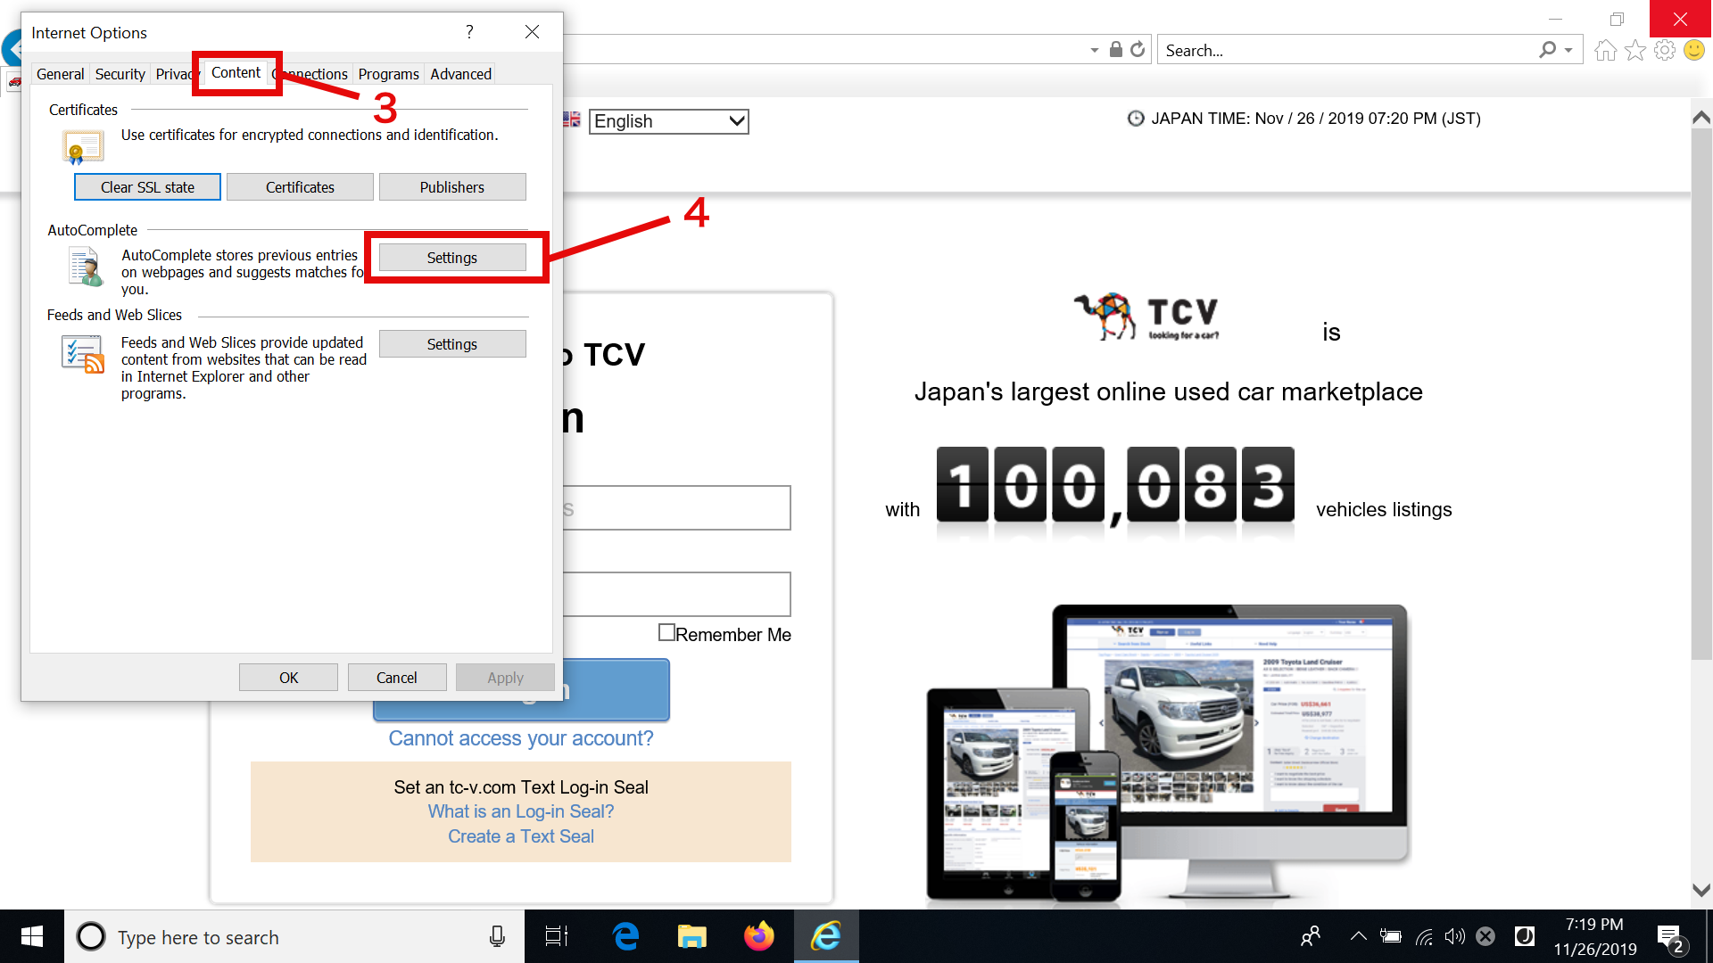Click AutoComplete Settings button
This screenshot has height=963, width=1713.
(x=452, y=258)
